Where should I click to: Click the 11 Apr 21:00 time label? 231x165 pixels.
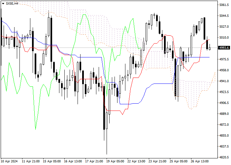click(x=31, y=161)
